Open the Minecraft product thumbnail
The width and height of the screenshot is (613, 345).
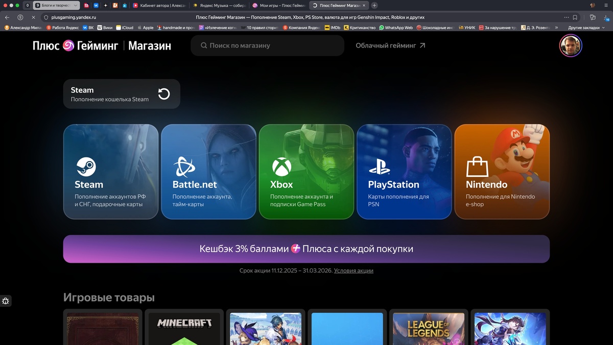pyautogui.click(x=184, y=329)
